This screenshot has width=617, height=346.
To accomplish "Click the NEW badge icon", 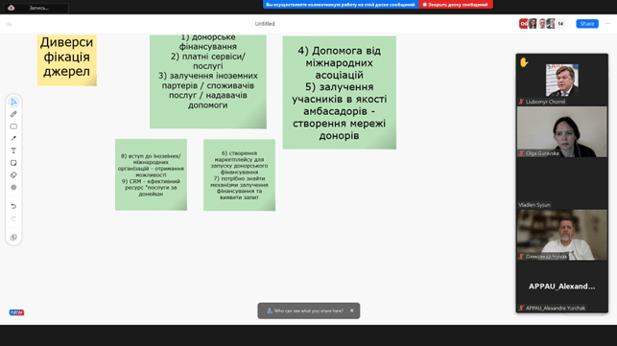I will (x=16, y=312).
